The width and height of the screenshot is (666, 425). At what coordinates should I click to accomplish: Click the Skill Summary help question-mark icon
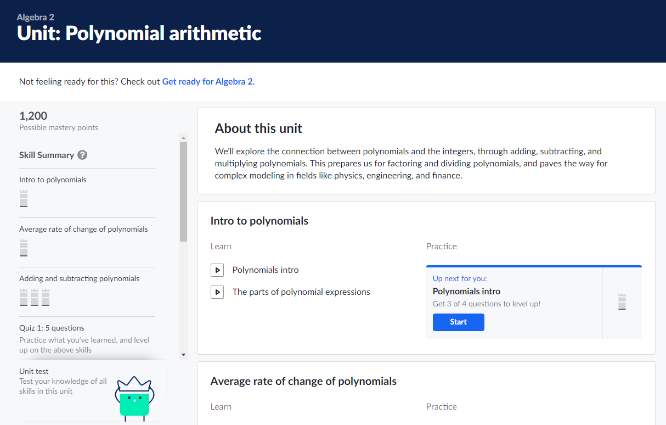click(82, 155)
